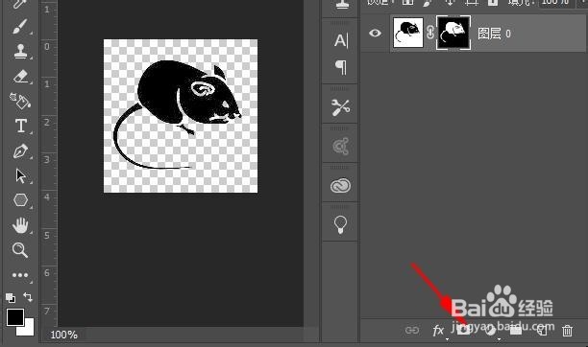Image resolution: width=588 pixels, height=347 pixels.
Task: Open the Edit Toolbar three-dots menu
Action: point(20,275)
